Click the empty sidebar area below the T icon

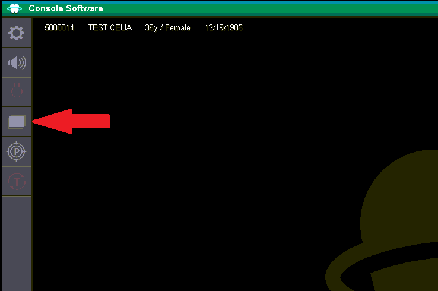[x=17, y=243]
